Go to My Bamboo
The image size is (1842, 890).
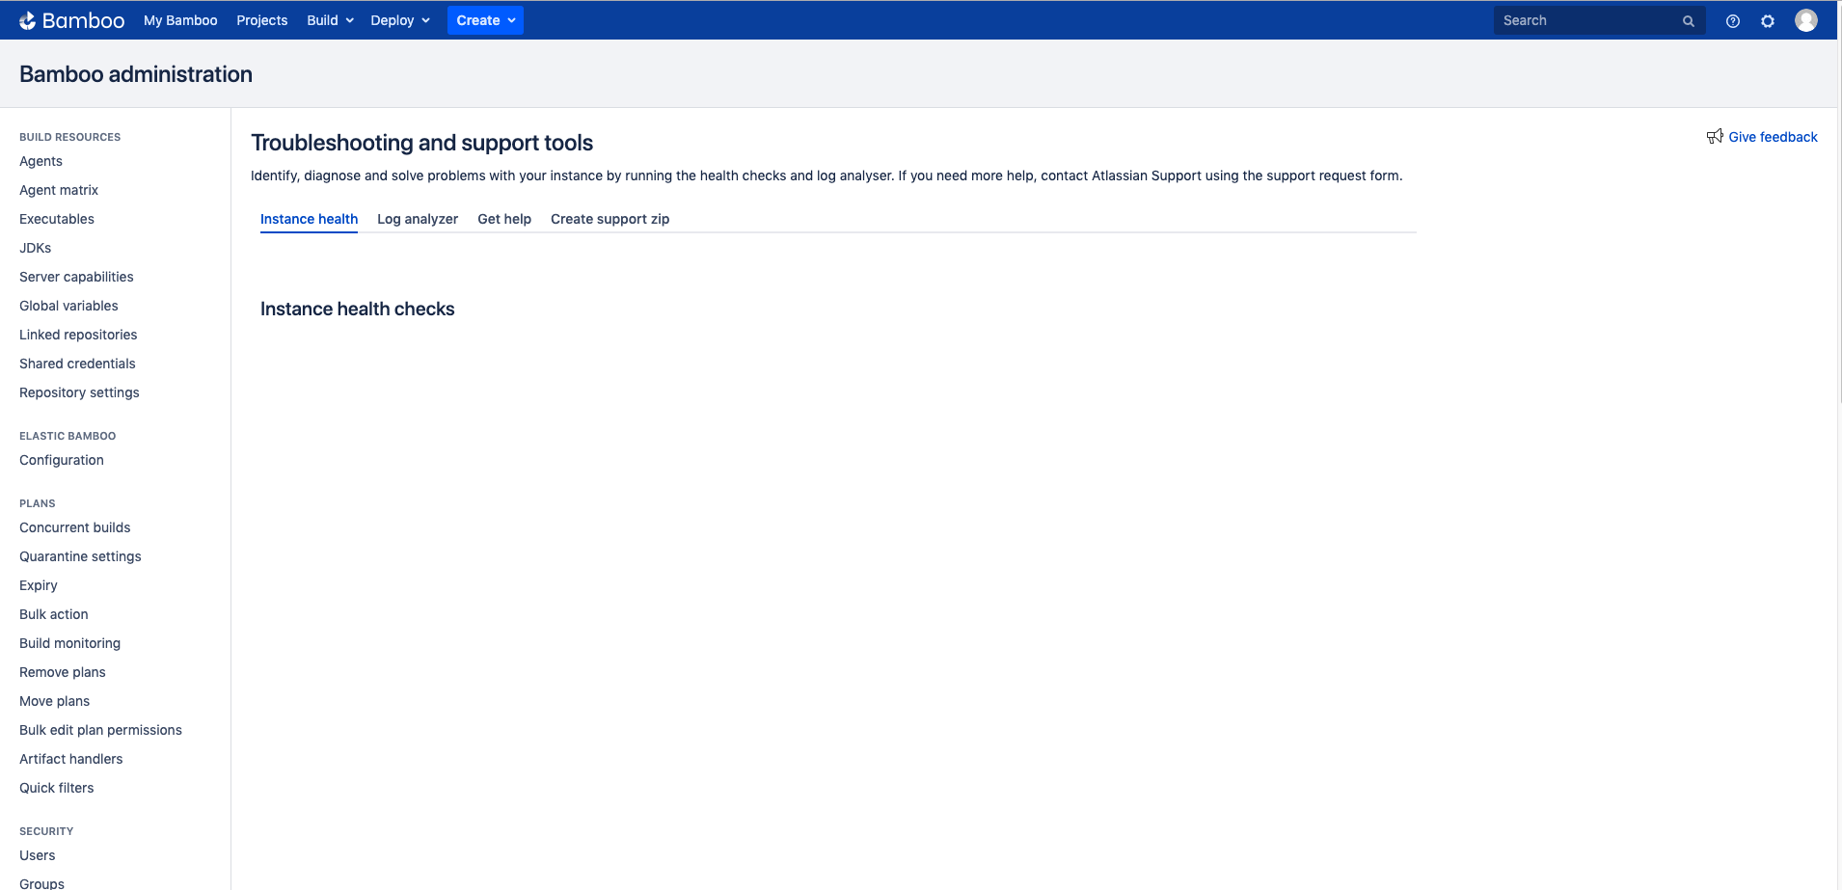tap(180, 20)
